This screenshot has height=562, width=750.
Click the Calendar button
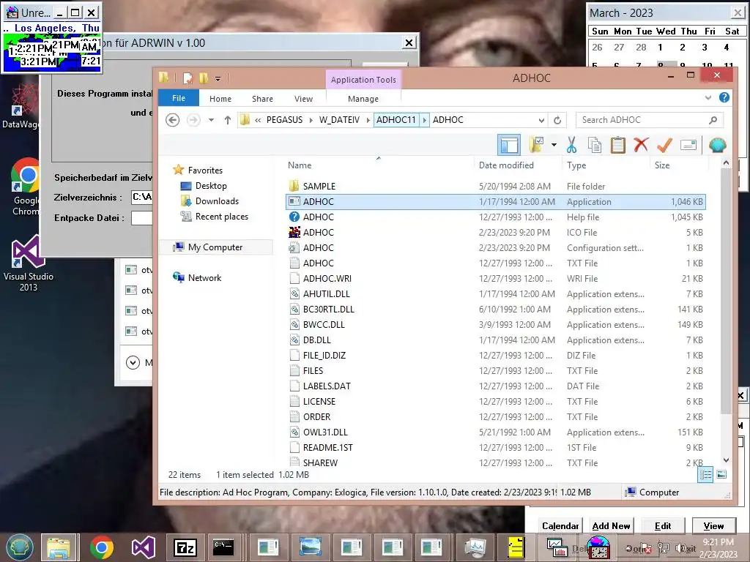click(560, 525)
